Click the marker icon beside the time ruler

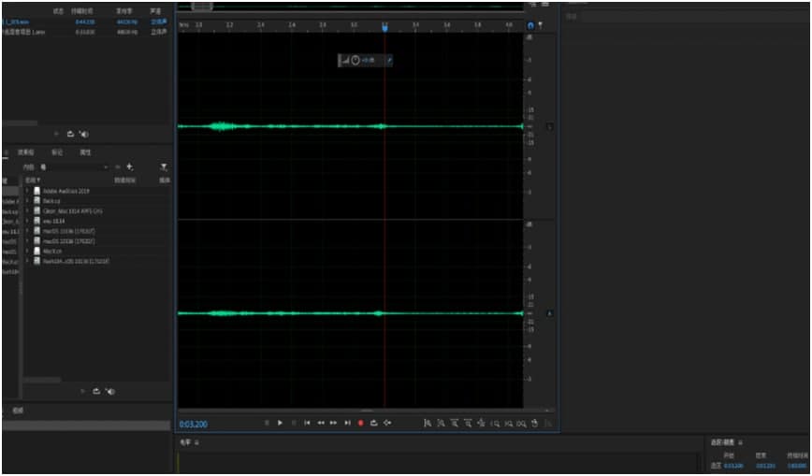point(541,25)
